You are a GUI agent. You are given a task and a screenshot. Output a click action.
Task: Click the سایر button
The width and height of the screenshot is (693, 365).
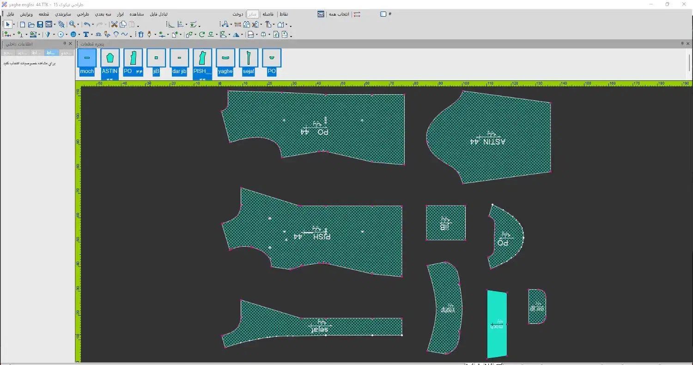click(252, 14)
